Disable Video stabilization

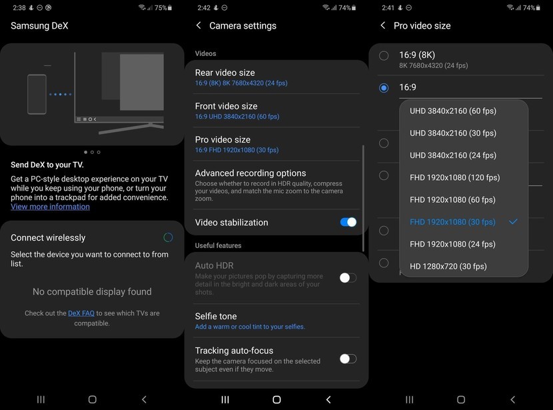348,222
